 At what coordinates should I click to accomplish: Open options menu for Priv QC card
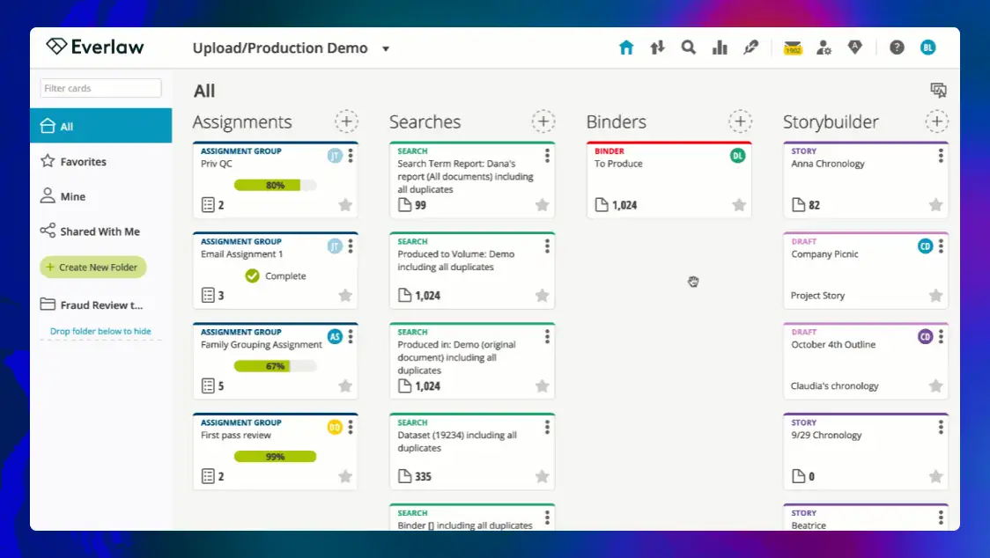(x=351, y=155)
